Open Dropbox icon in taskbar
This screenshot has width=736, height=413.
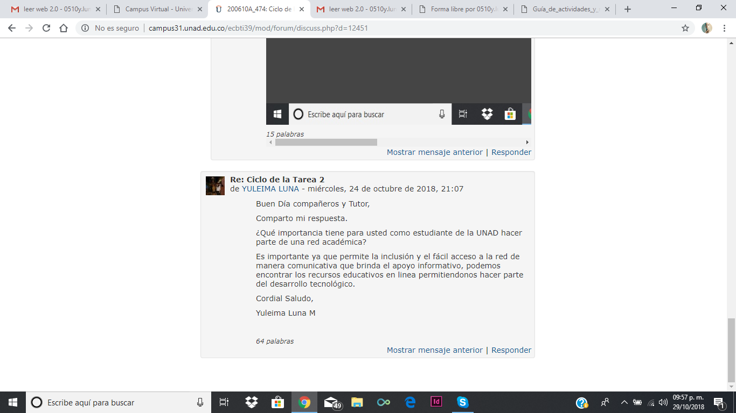pyautogui.click(x=251, y=402)
